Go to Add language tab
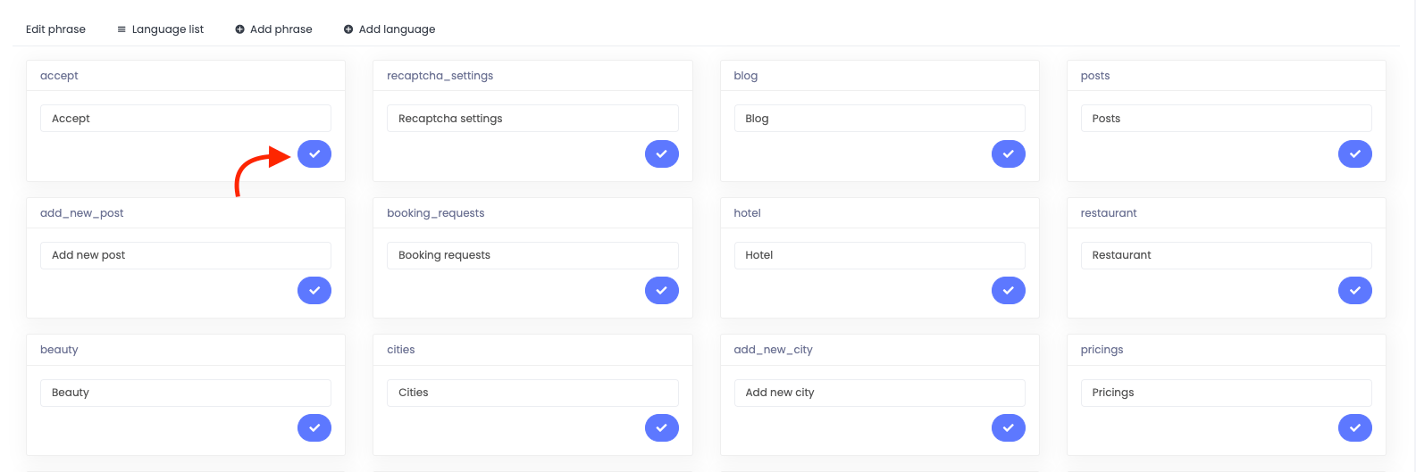This screenshot has height=472, width=1416. [390, 29]
